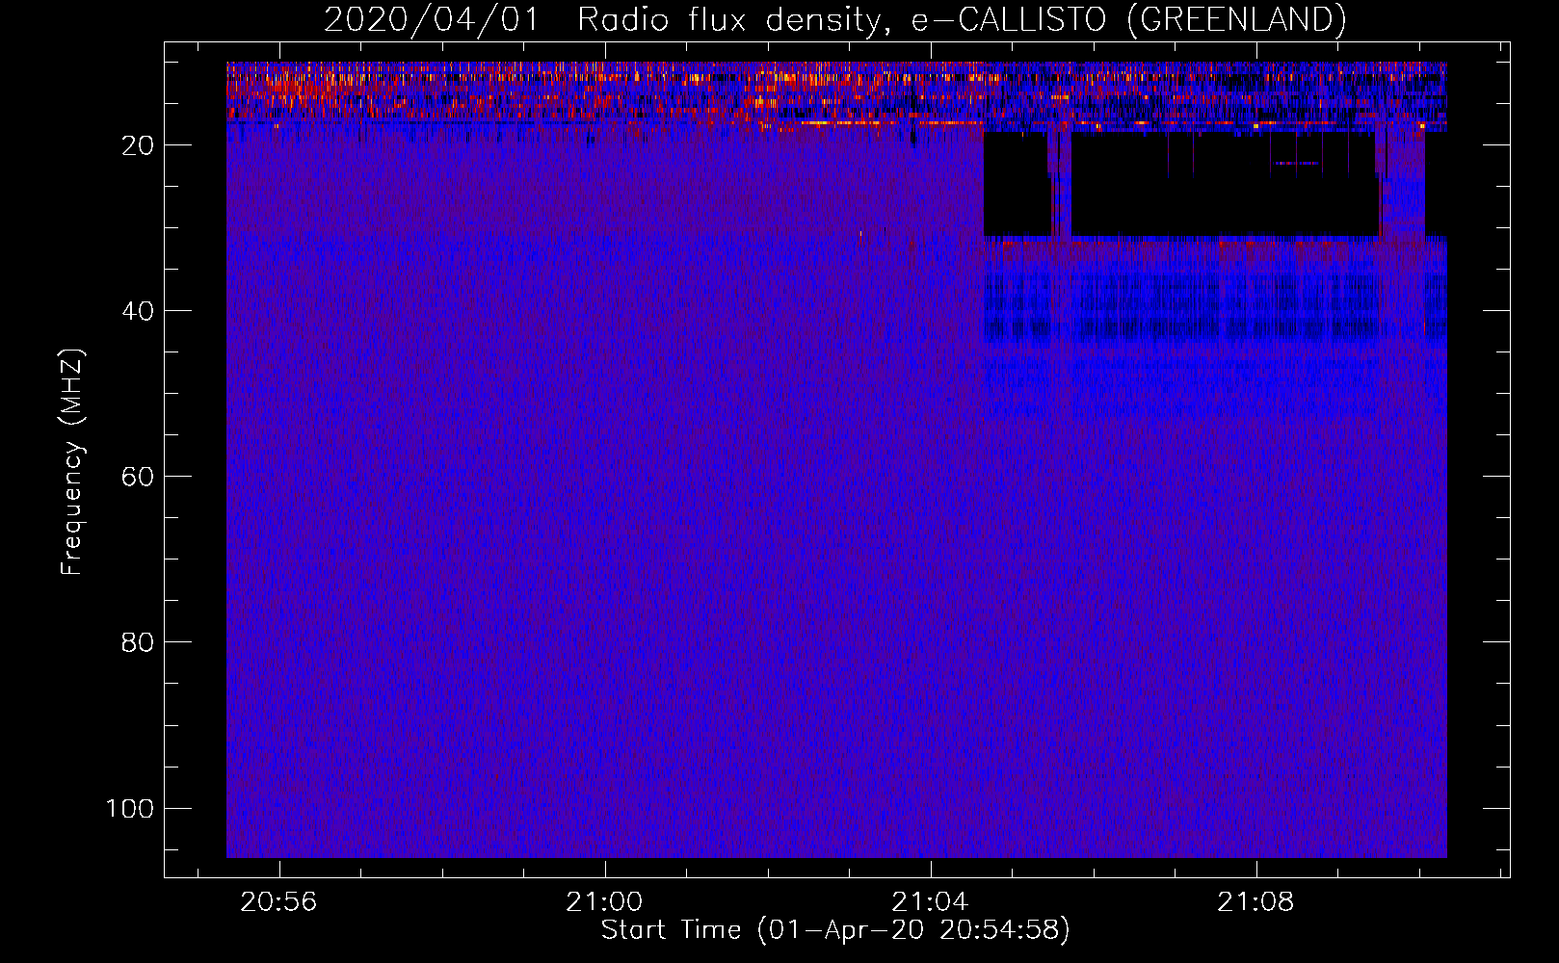Viewport: 1559px width, 963px height.
Task: Click the 40 MHz frequency tick label
Action: [x=138, y=311]
